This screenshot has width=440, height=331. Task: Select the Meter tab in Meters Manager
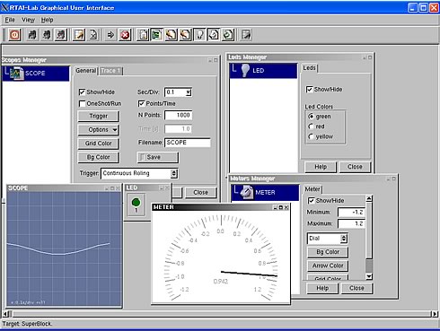pyautogui.click(x=312, y=189)
